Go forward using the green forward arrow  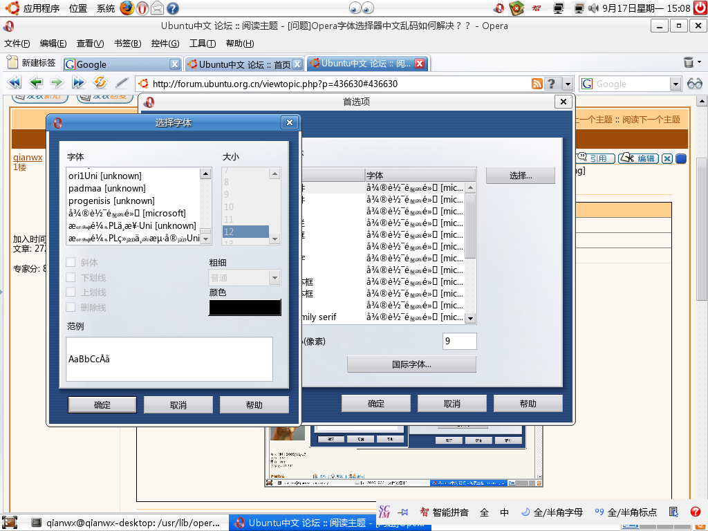pyautogui.click(x=57, y=83)
